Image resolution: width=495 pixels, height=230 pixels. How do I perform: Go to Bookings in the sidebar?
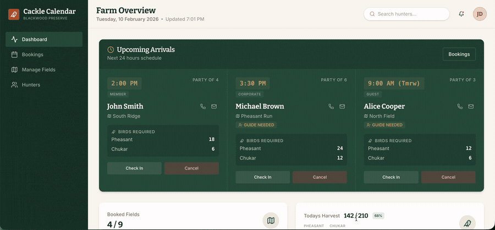(x=44, y=54)
